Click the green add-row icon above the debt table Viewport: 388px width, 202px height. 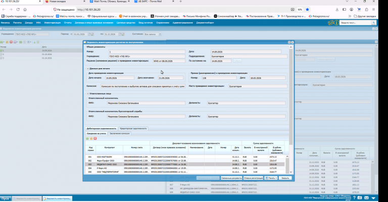87,138
